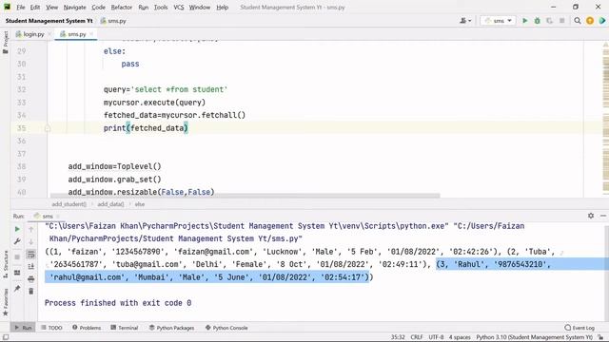Open the Terminal tool window

[125, 328]
